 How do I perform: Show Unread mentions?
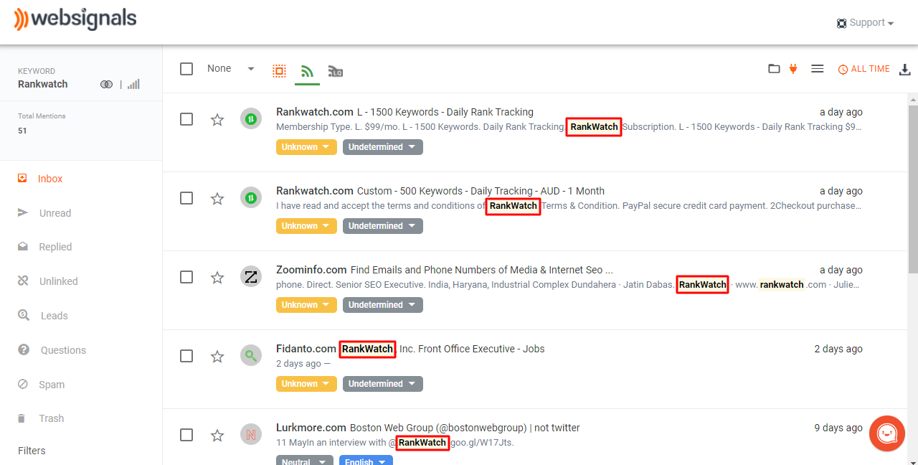click(x=55, y=213)
